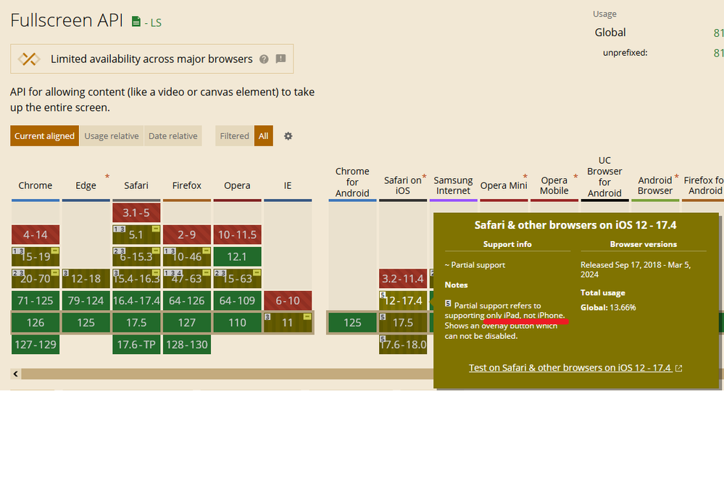Click the Chrome column header
724x488 pixels.
(35, 185)
